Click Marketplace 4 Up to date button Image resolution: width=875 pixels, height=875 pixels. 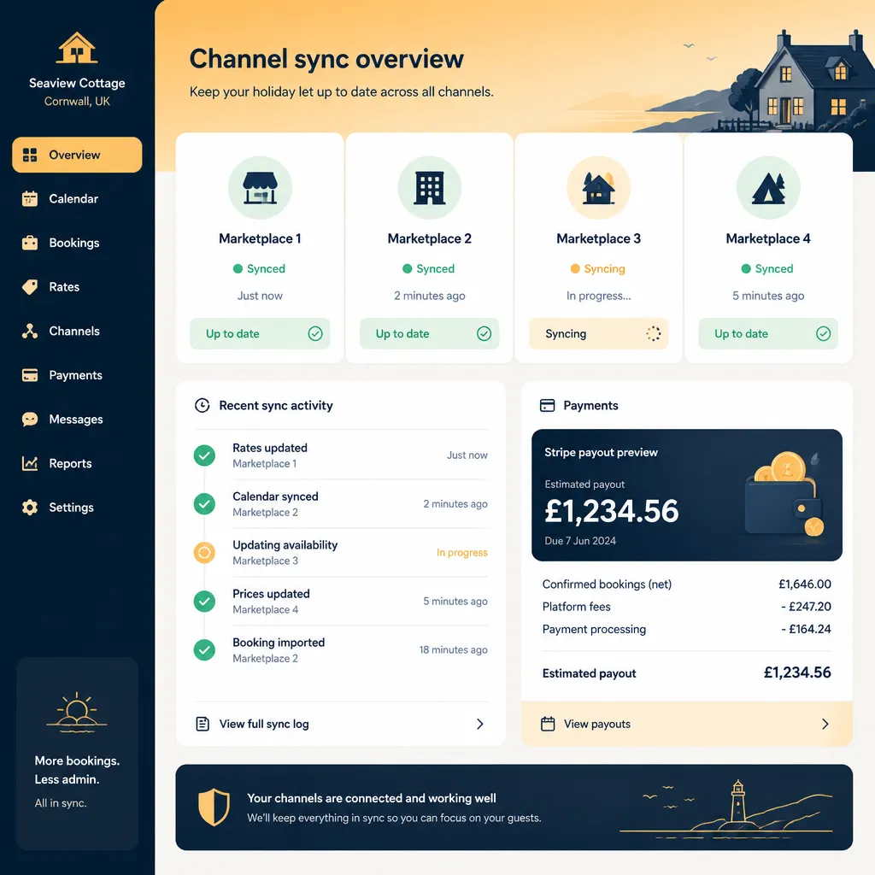coord(768,334)
